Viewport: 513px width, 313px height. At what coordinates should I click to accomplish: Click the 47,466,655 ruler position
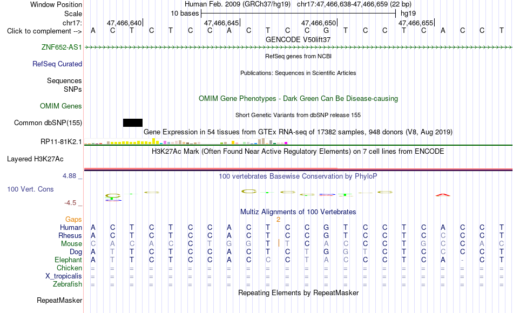click(x=416, y=23)
